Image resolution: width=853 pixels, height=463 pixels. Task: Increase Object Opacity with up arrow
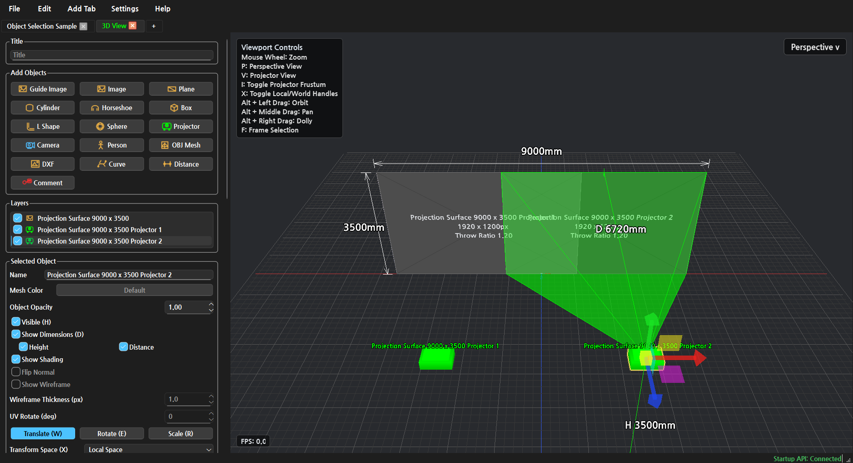click(211, 304)
